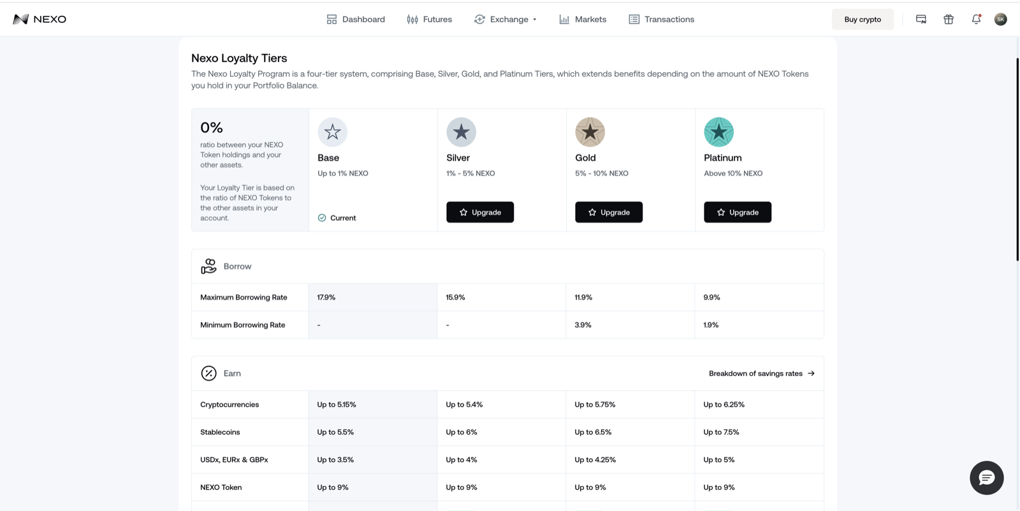This screenshot has width=1020, height=511.
Task: Upgrade to the Silver tier
Action: pos(480,212)
